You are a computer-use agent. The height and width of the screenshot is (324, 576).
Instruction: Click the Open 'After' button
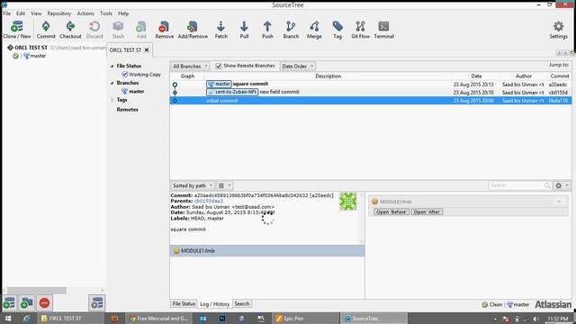tap(427, 212)
